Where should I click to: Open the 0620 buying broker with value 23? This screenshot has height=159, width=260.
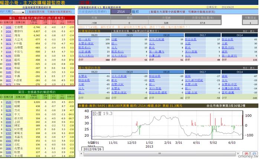pos(85,52)
